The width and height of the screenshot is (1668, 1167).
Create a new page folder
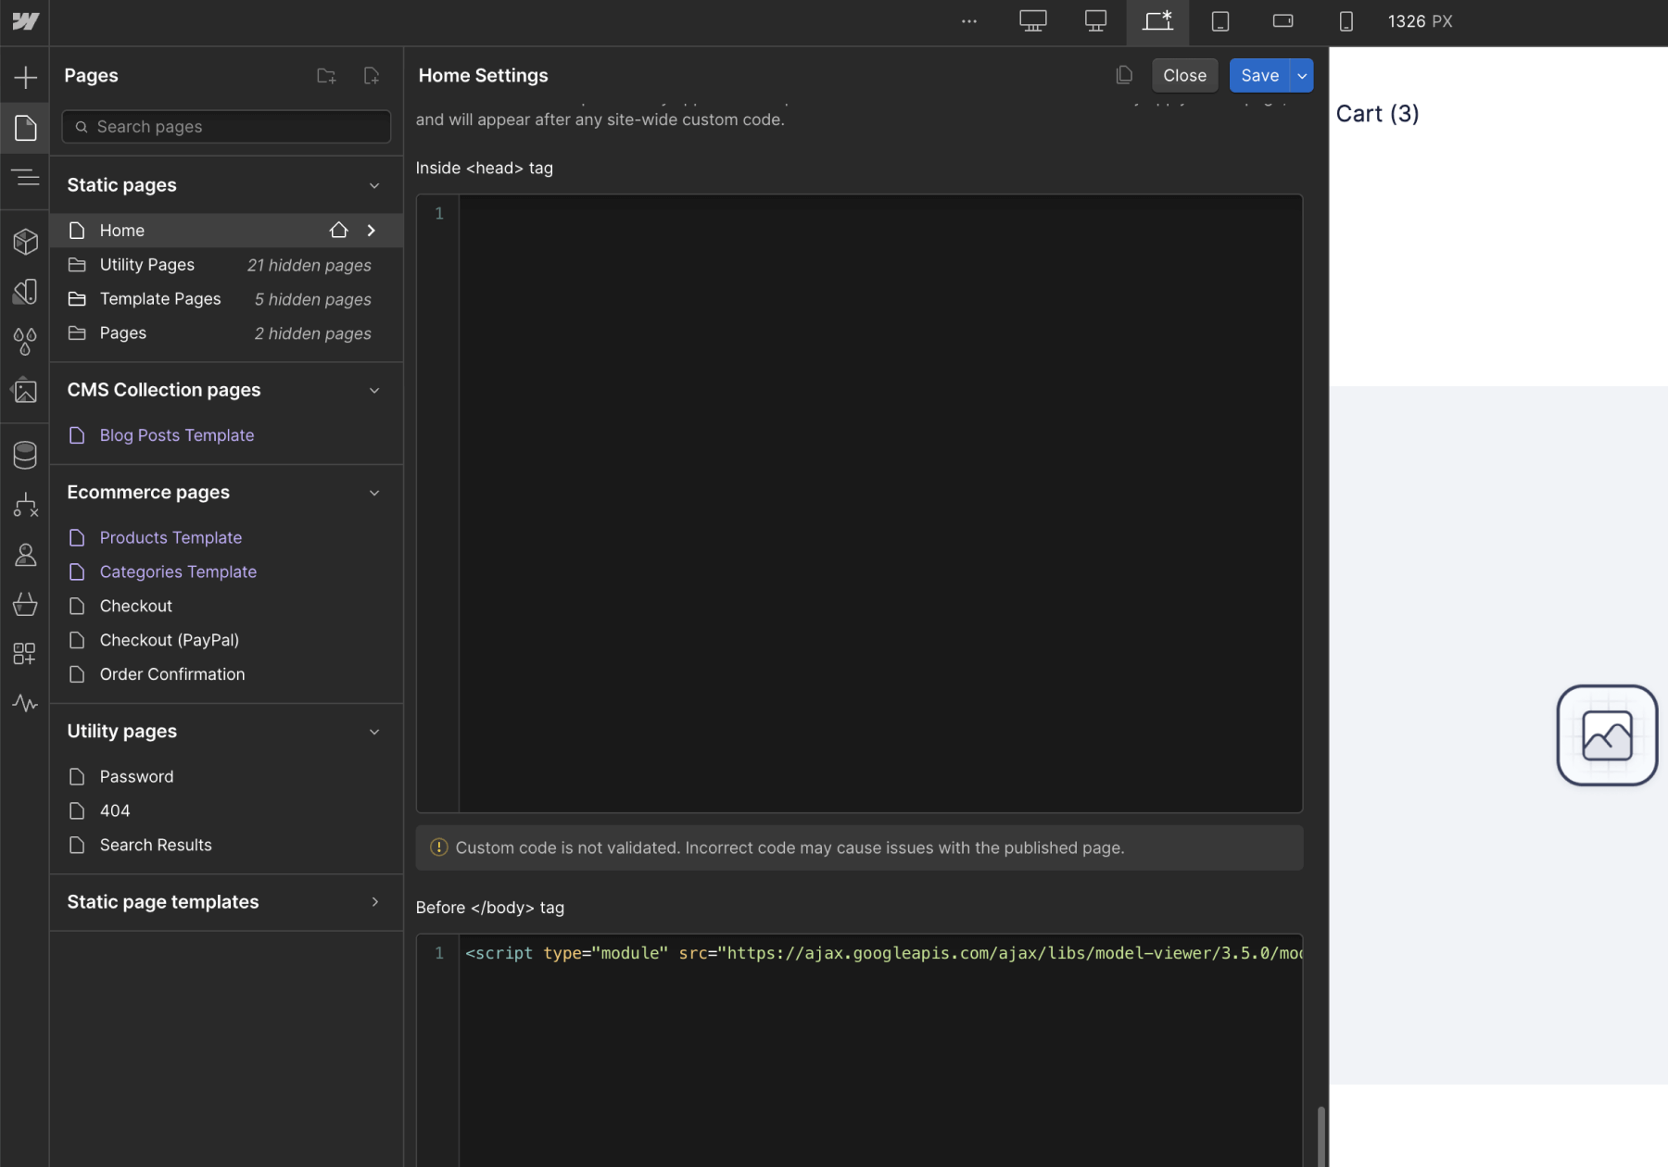tap(326, 76)
